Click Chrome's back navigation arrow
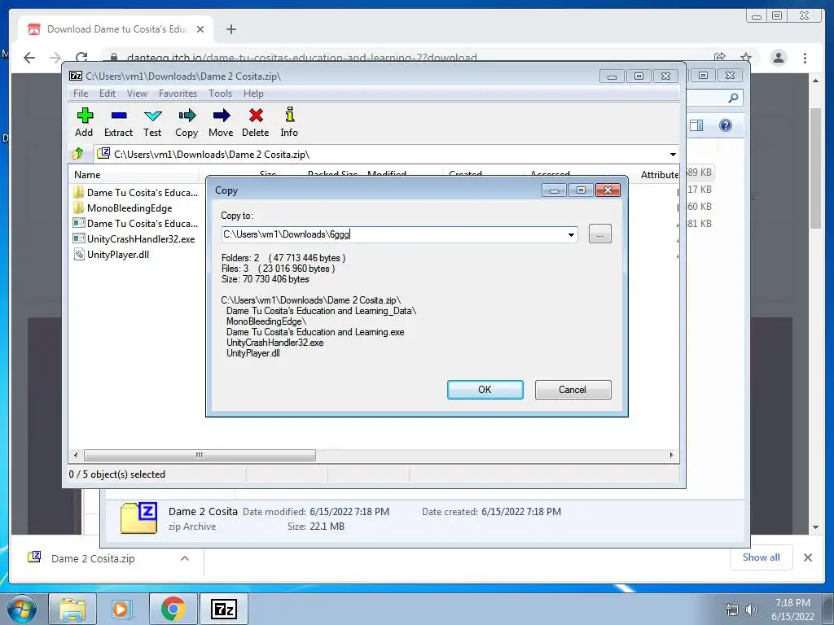834x625 pixels. 29,58
